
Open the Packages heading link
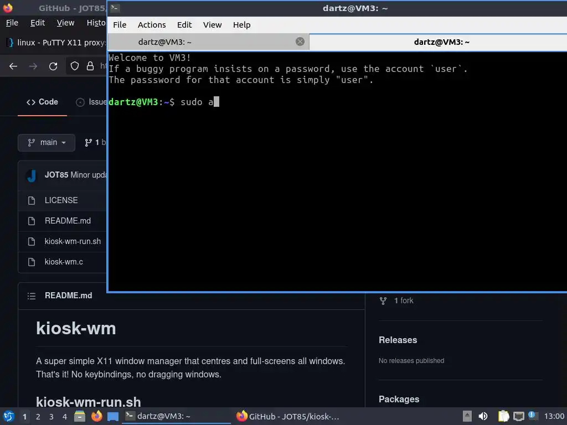[x=399, y=400]
